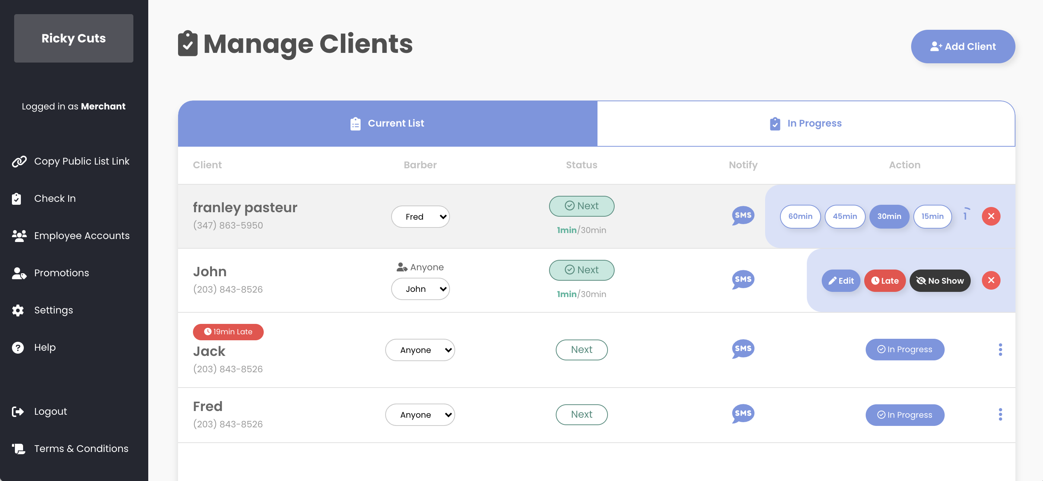
Task: Close John's action panel red X
Action: point(991,280)
